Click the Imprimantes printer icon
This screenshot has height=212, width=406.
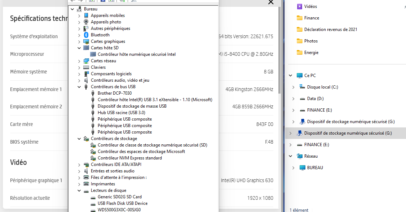tap(86, 184)
